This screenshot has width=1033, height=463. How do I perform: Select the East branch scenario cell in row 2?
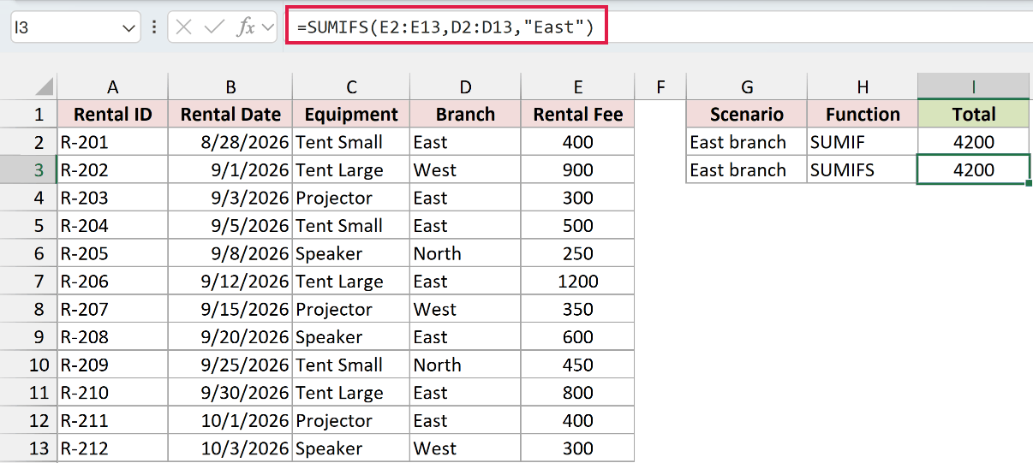pyautogui.click(x=747, y=142)
